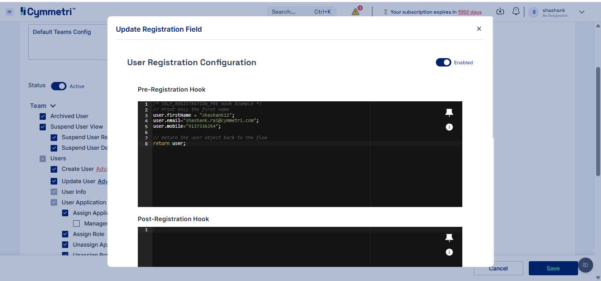Click the page vertical scrollbar
Screen dimensions: 601x281
(598, 121)
